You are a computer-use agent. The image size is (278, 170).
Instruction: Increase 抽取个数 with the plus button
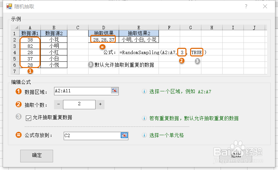pos(100,104)
